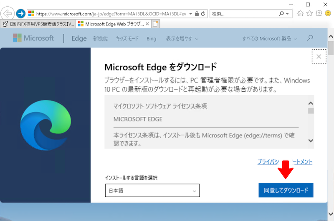Click the address bar URL field

[111, 14]
